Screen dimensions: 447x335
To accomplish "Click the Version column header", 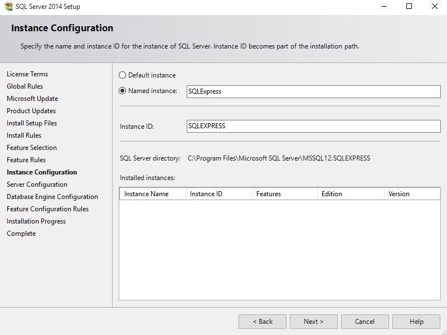I will click(412, 194).
